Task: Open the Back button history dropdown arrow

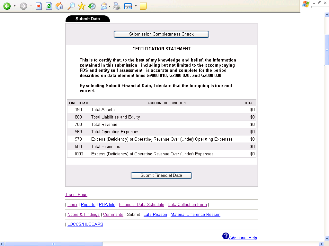Action: (x=14, y=6)
